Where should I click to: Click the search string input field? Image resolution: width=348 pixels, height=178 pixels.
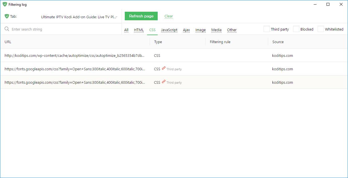tap(63, 29)
